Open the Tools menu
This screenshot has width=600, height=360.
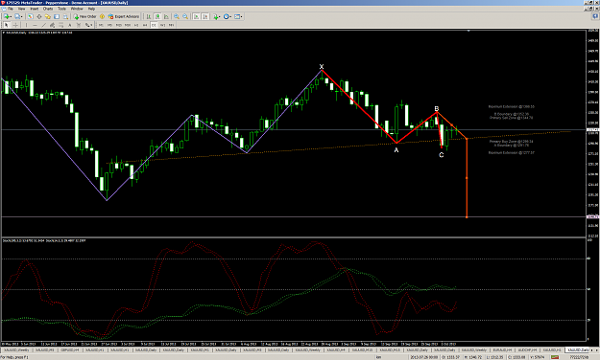coord(61,9)
